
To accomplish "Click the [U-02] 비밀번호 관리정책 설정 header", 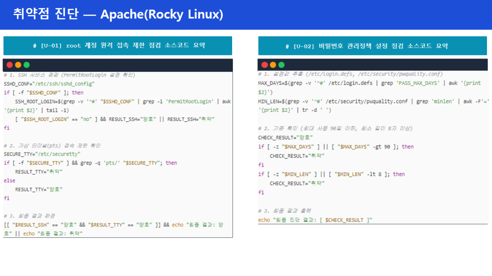I will [373, 46].
